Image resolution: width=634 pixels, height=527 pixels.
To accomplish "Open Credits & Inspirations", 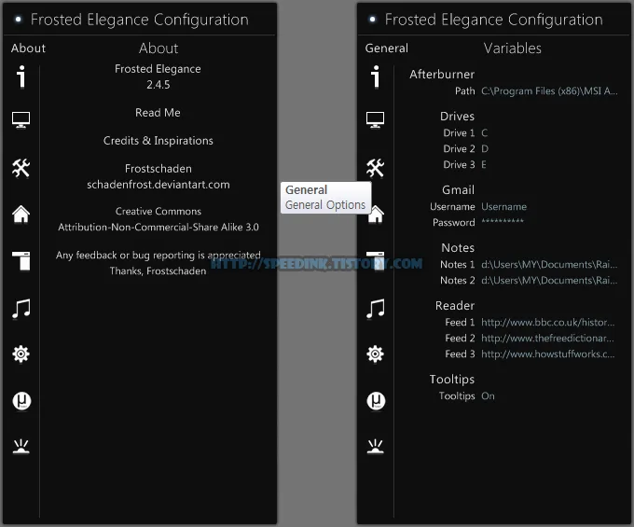I will 158,140.
